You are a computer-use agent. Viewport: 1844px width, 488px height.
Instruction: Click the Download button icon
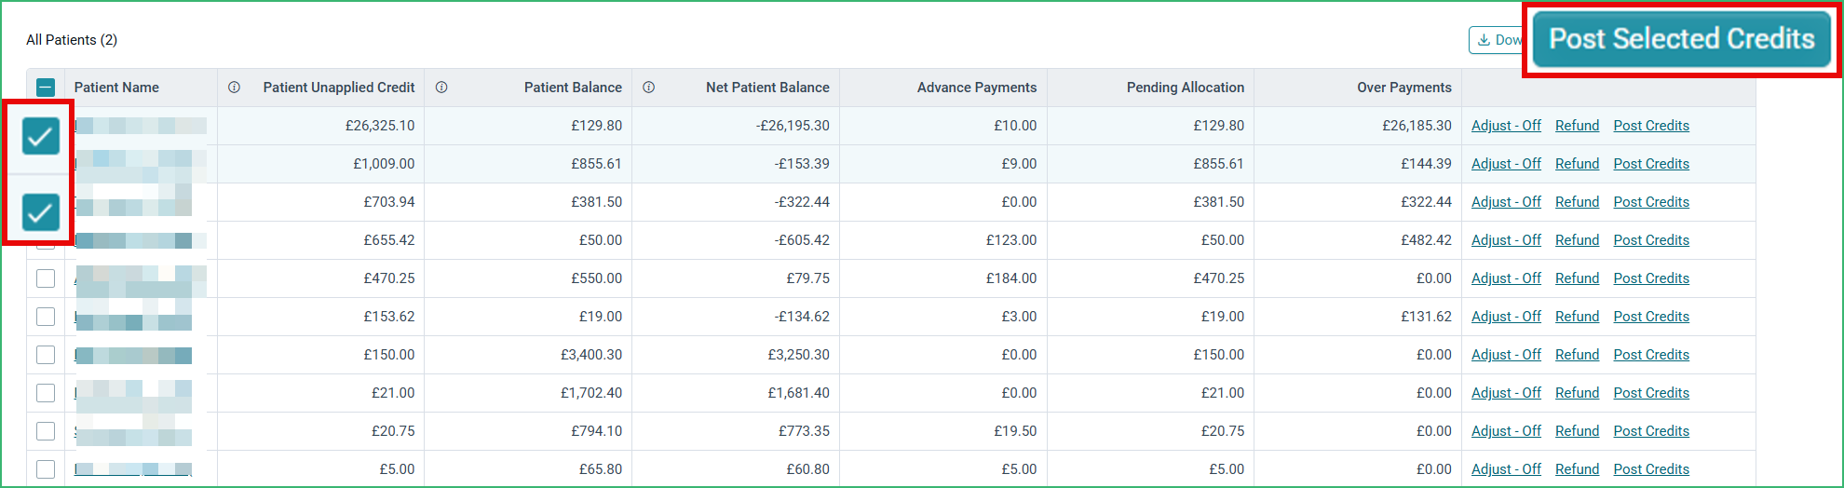(x=1484, y=40)
